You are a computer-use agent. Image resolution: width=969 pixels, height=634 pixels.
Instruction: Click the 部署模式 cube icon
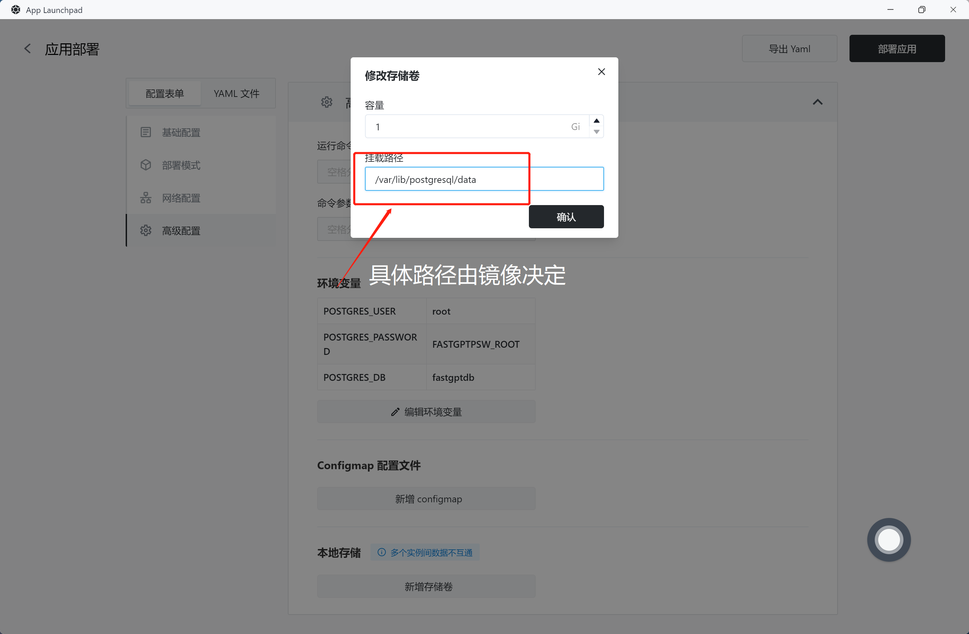point(146,165)
